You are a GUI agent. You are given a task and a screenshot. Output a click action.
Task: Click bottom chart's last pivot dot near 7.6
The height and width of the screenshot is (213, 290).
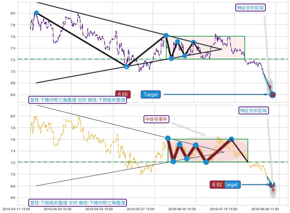click(231, 139)
